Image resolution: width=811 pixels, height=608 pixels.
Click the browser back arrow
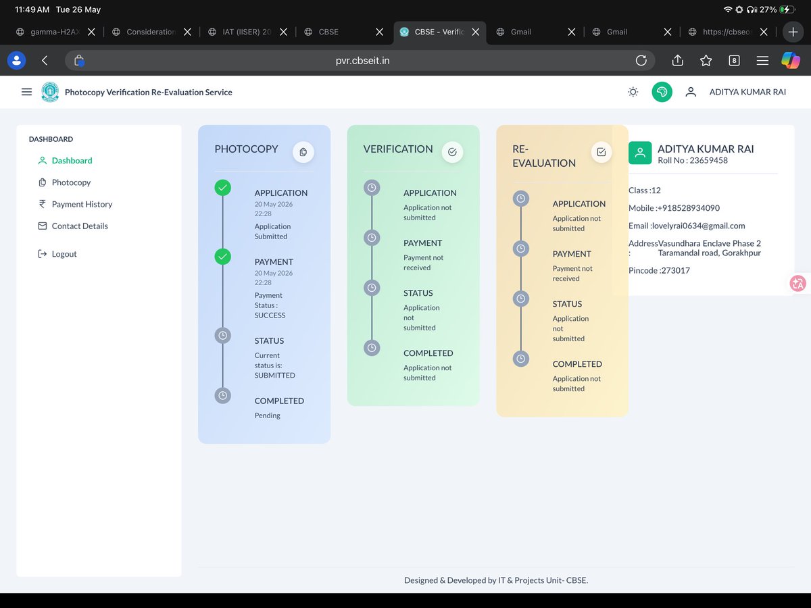(x=45, y=60)
